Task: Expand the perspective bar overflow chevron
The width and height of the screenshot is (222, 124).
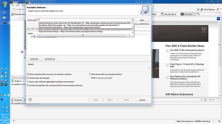Action: point(220,9)
